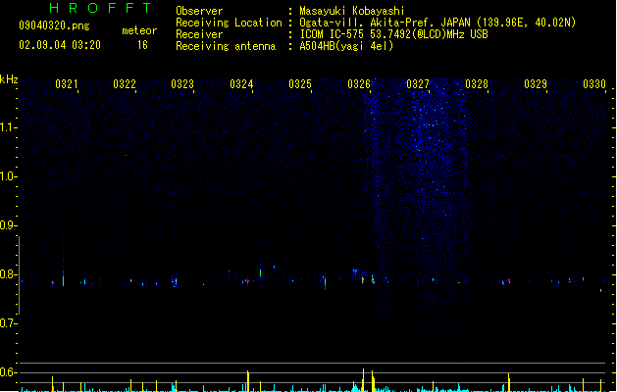Click the noise burst band near 0327
617x392 pixels.
pyautogui.click(x=438, y=217)
